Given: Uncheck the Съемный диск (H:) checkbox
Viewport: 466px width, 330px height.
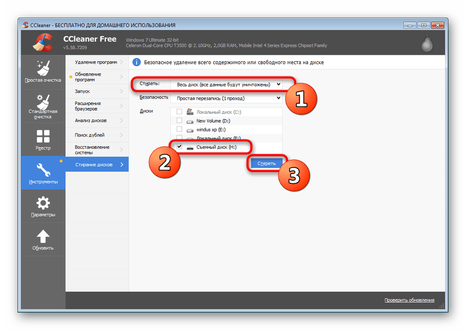Looking at the screenshot, I should (x=179, y=147).
